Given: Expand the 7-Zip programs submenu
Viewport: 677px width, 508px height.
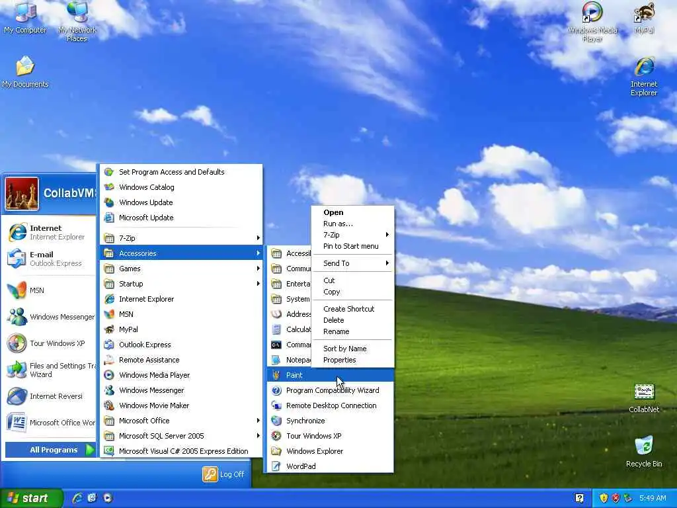Looking at the screenshot, I should (181, 238).
